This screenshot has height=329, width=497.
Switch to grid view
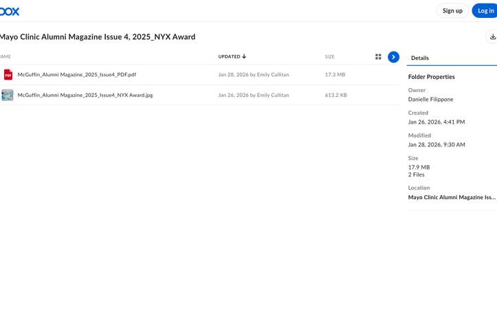[378, 57]
